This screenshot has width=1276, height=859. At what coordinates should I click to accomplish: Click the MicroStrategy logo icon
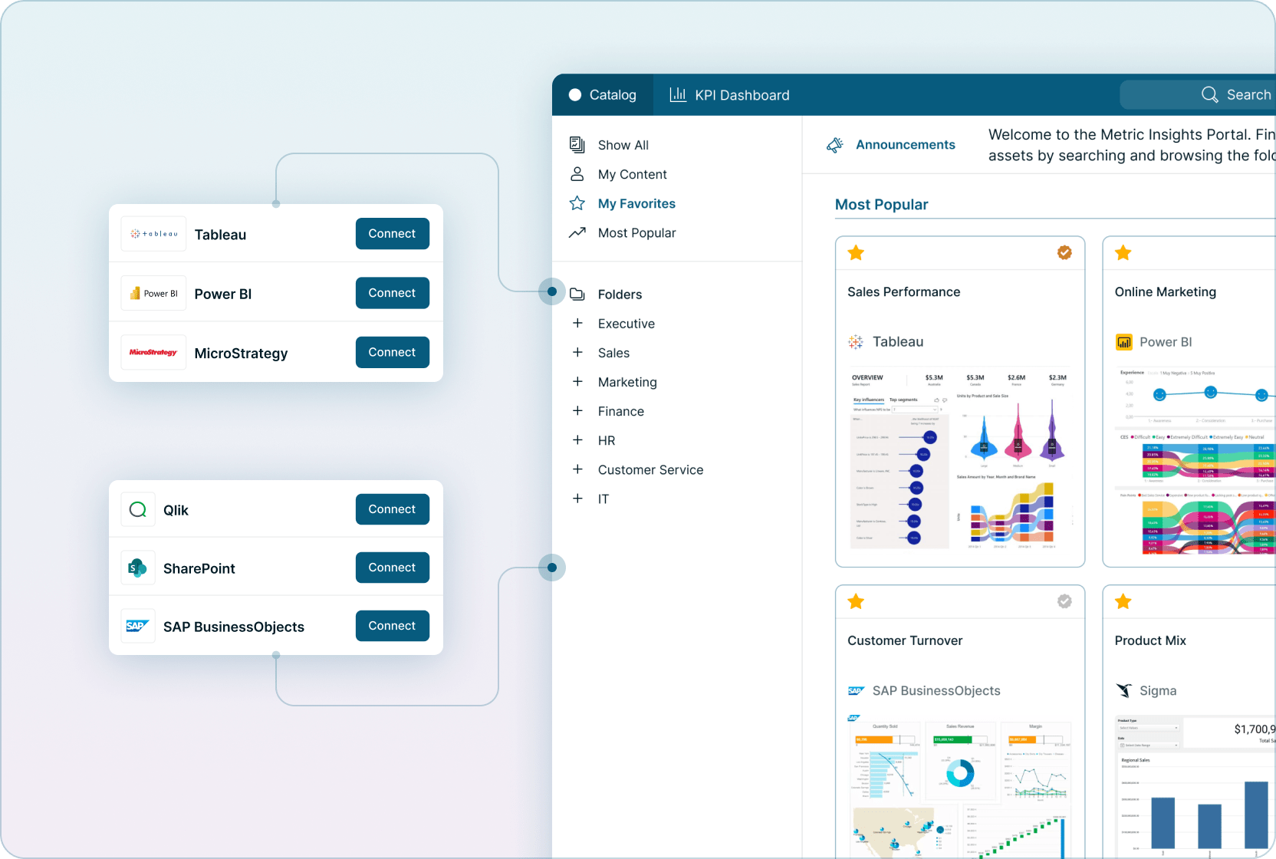153,352
